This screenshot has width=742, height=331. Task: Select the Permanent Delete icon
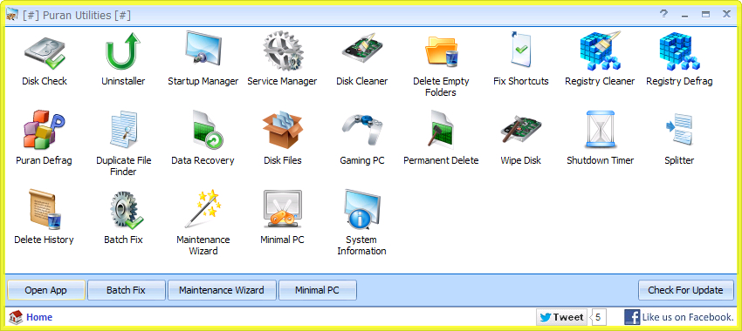(441, 131)
